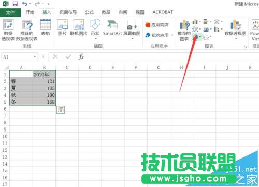Switch to the Data (数据) tab
259x187 pixels.
click(x=106, y=12)
